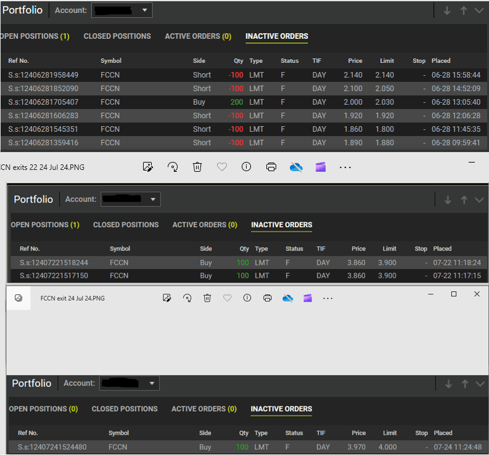Select Active Orders tab in middle Portfolio panel

204,225
